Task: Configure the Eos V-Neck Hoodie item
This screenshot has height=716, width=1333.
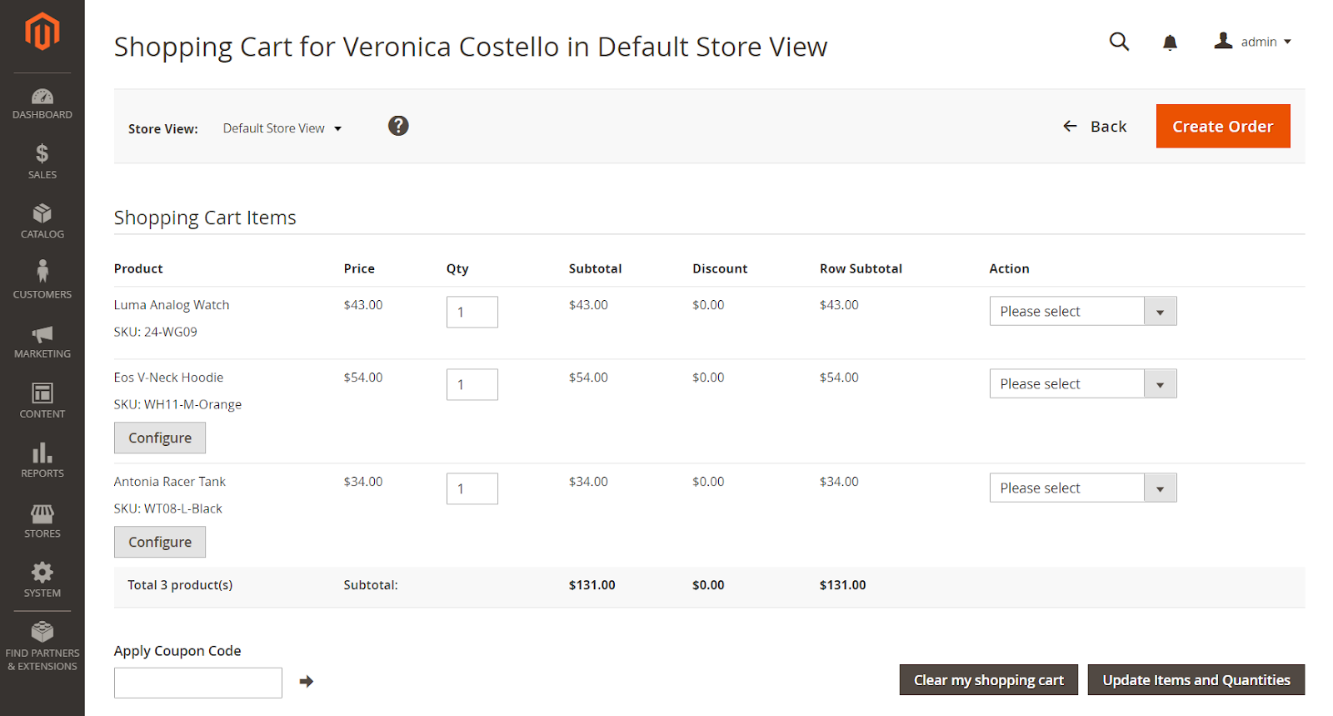Action: [160, 438]
